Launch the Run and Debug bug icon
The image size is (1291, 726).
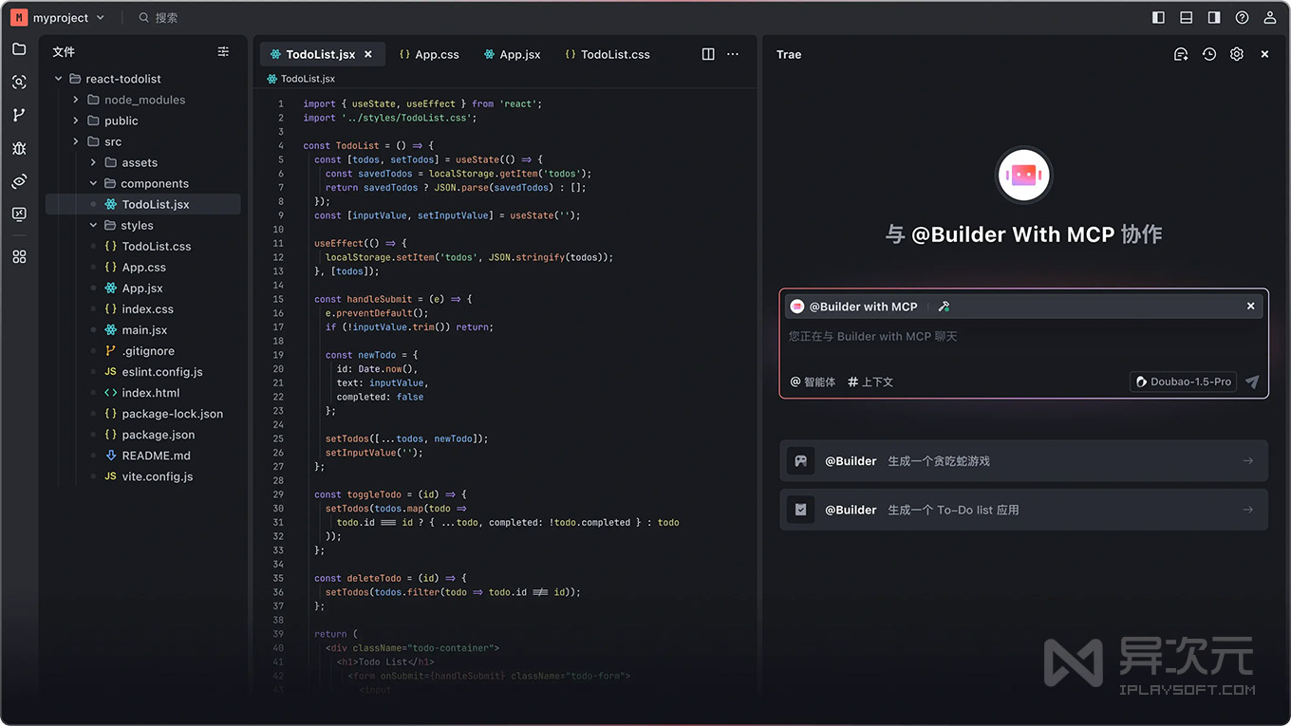19,148
